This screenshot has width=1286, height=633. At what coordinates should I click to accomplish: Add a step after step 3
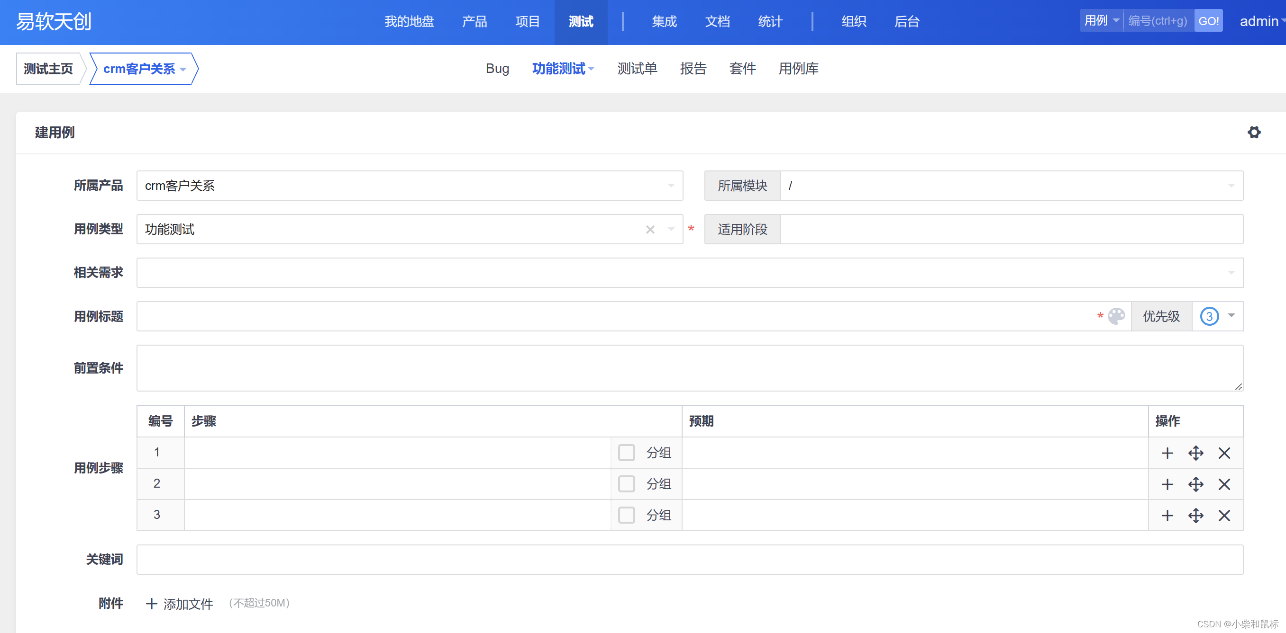tap(1167, 515)
